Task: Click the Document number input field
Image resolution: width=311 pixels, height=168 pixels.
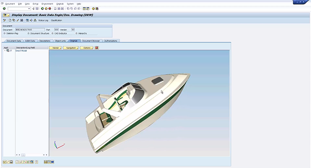Action: [30, 29]
